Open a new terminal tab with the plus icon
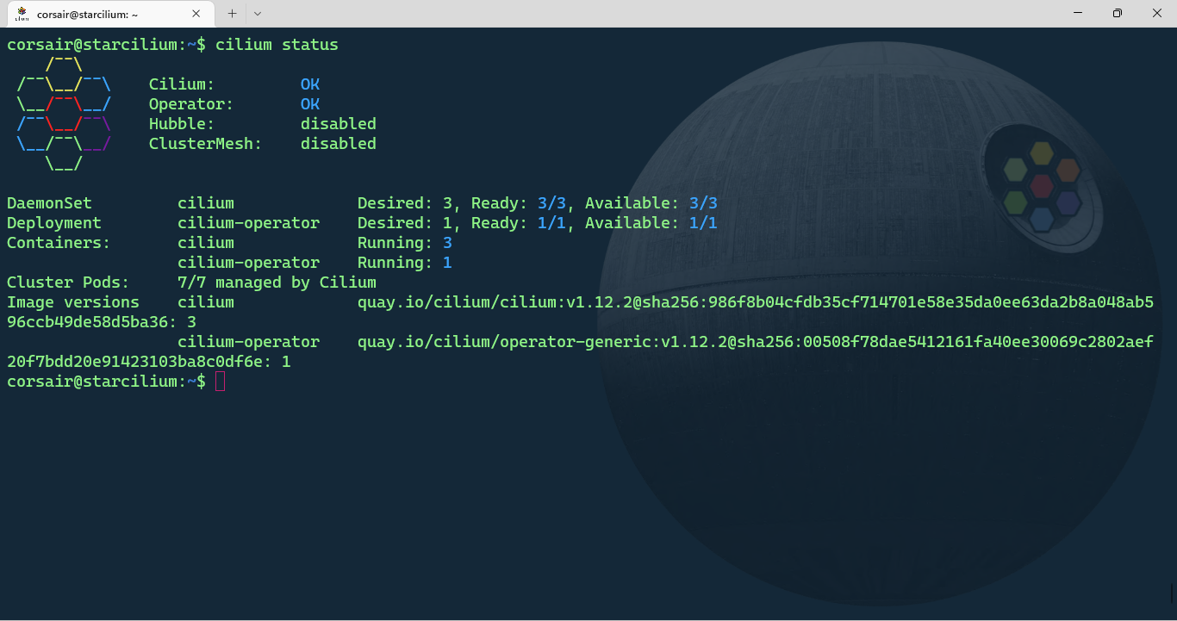 tap(233, 13)
